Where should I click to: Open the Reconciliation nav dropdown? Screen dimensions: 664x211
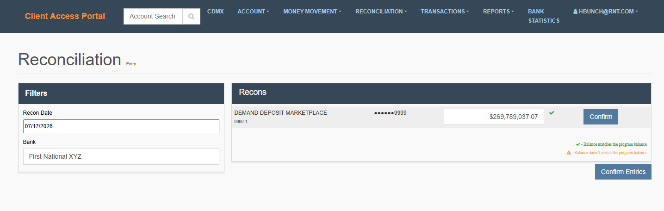click(381, 11)
